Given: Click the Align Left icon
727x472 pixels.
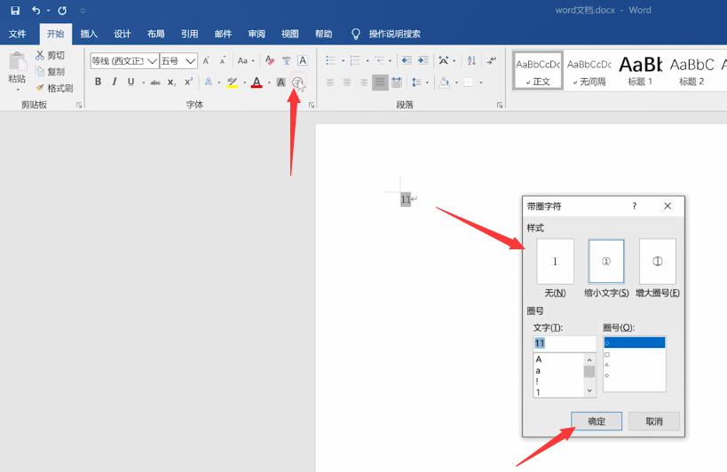Looking at the screenshot, I should pyautogui.click(x=330, y=83).
